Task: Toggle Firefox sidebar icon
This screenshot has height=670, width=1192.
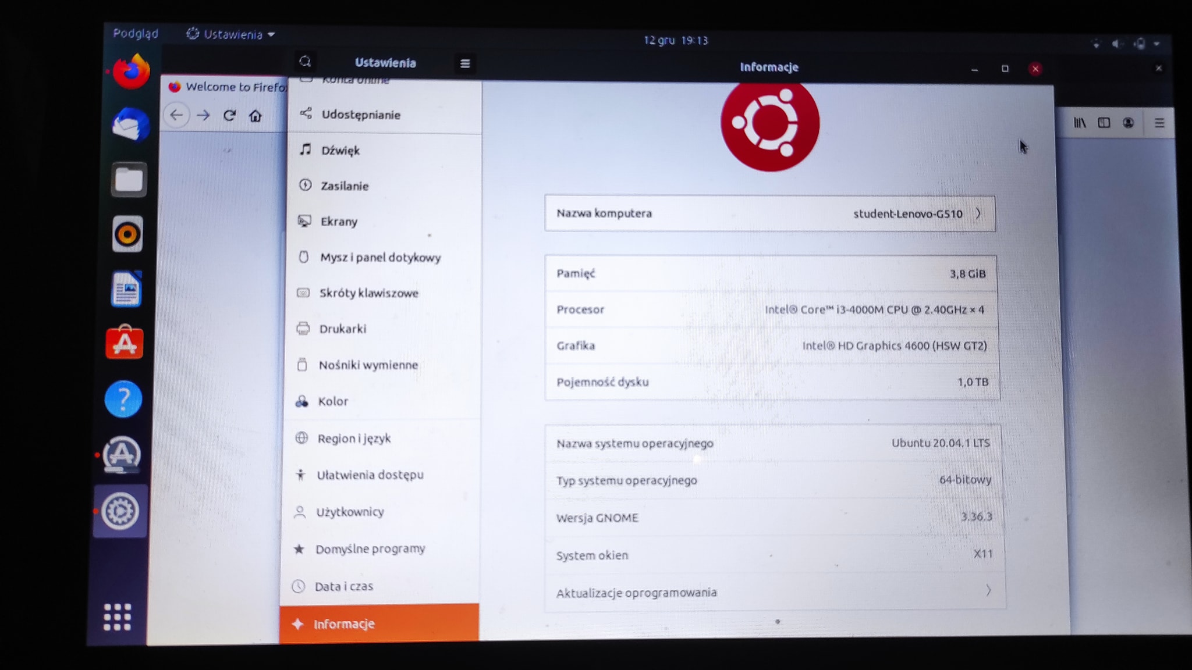Action: pyautogui.click(x=1104, y=123)
